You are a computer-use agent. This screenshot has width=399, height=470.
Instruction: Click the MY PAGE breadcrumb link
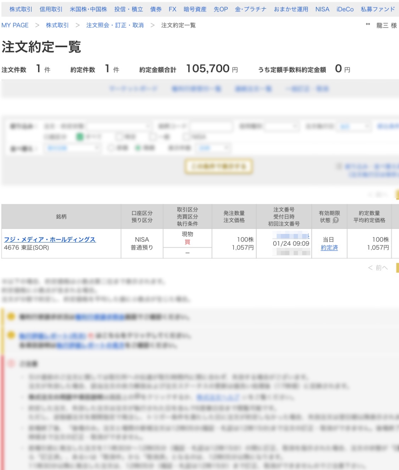pyautogui.click(x=15, y=25)
